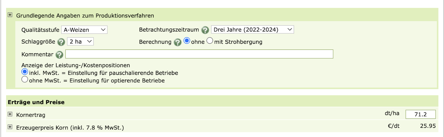
Task: Click the Erzeugerpreis value 25.95
Action: coord(428,126)
